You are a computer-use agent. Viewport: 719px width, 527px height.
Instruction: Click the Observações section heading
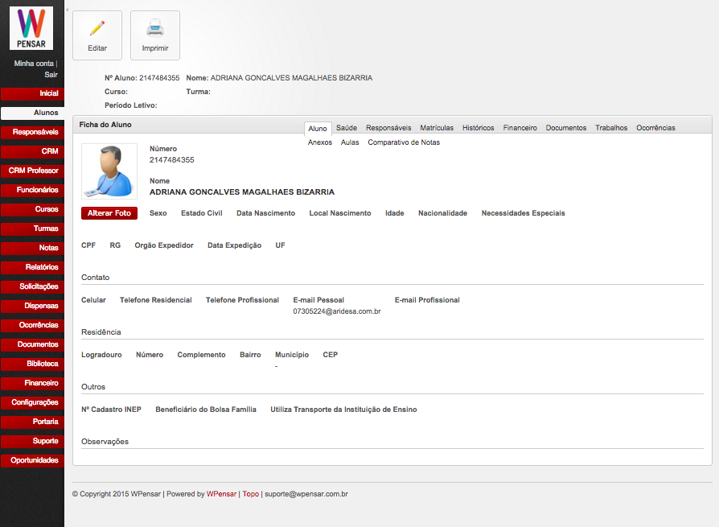[x=105, y=442]
